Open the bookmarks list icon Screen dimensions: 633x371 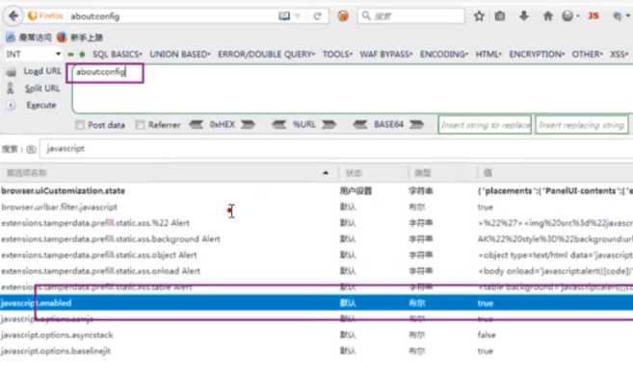pyautogui.click(x=500, y=16)
